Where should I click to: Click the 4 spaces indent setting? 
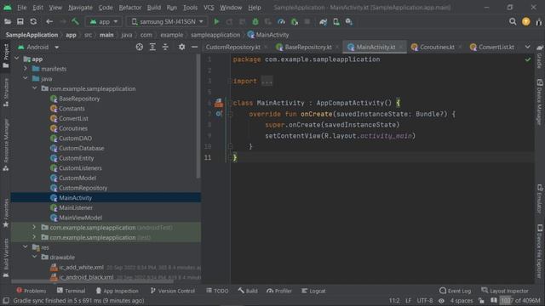462,300
